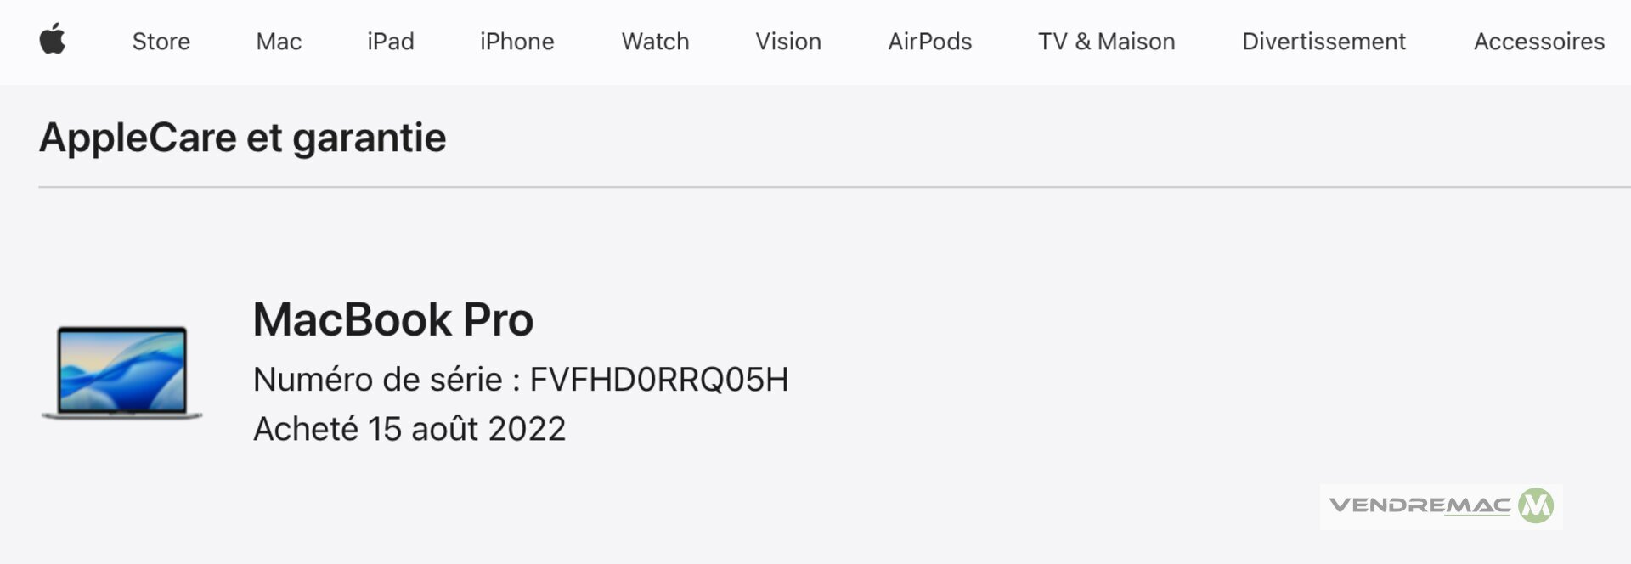Click the VENDREMAC wordmark text

coord(1419,506)
